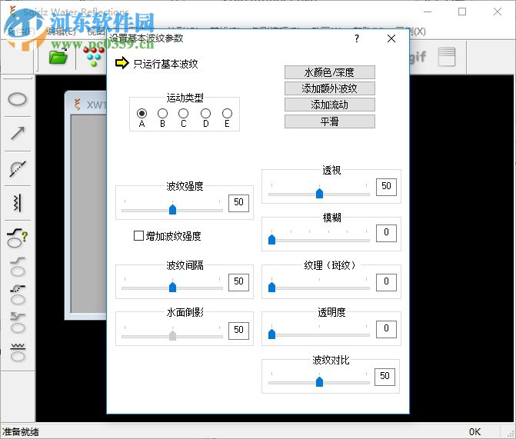The width and height of the screenshot is (516, 439).
Task: Click the second ripple ellipse tool
Action: pos(18,267)
